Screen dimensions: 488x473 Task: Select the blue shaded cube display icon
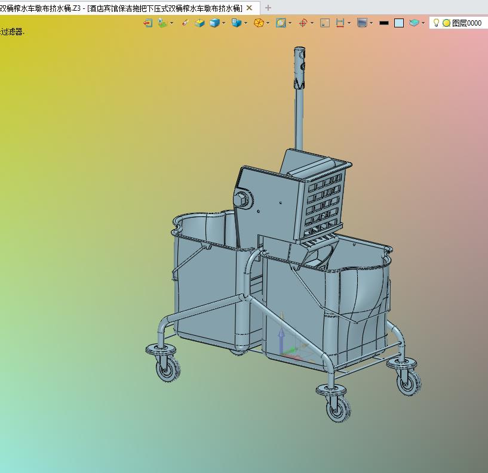click(x=215, y=23)
